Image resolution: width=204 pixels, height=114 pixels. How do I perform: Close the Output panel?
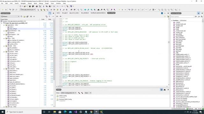[x=168, y=90]
